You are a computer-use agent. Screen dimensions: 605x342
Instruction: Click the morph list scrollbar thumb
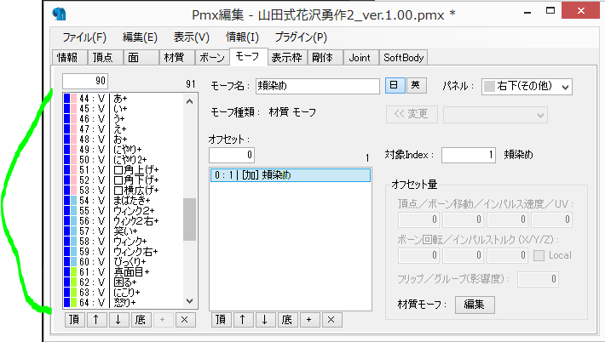[189, 219]
